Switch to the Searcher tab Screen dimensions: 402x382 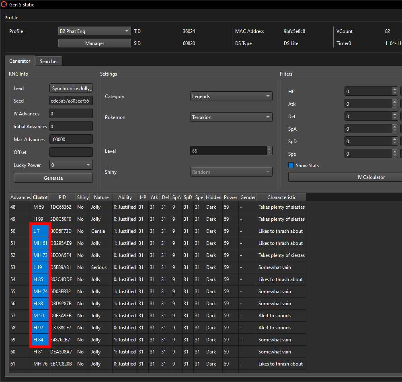pos(49,62)
